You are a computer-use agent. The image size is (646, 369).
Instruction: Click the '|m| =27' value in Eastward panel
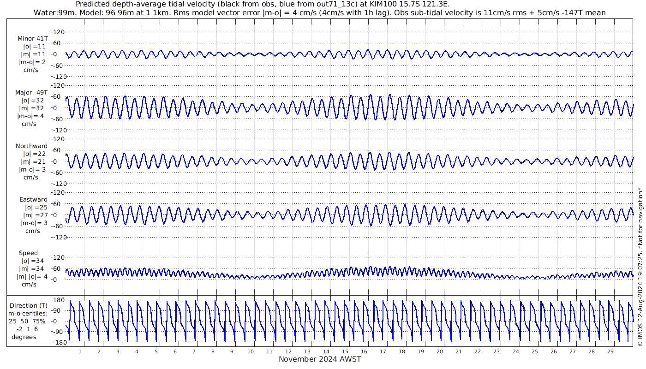click(x=35, y=215)
